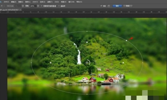Open the focus 100% dropdown arrow
The image size is (167, 100).
[38, 6]
